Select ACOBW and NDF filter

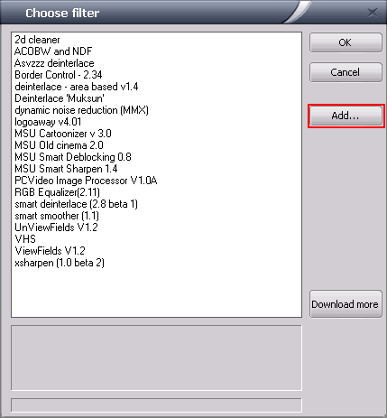[53, 51]
